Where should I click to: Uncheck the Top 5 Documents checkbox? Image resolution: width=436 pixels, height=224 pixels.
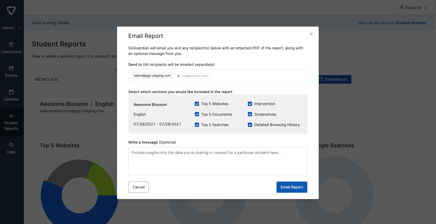[197, 114]
